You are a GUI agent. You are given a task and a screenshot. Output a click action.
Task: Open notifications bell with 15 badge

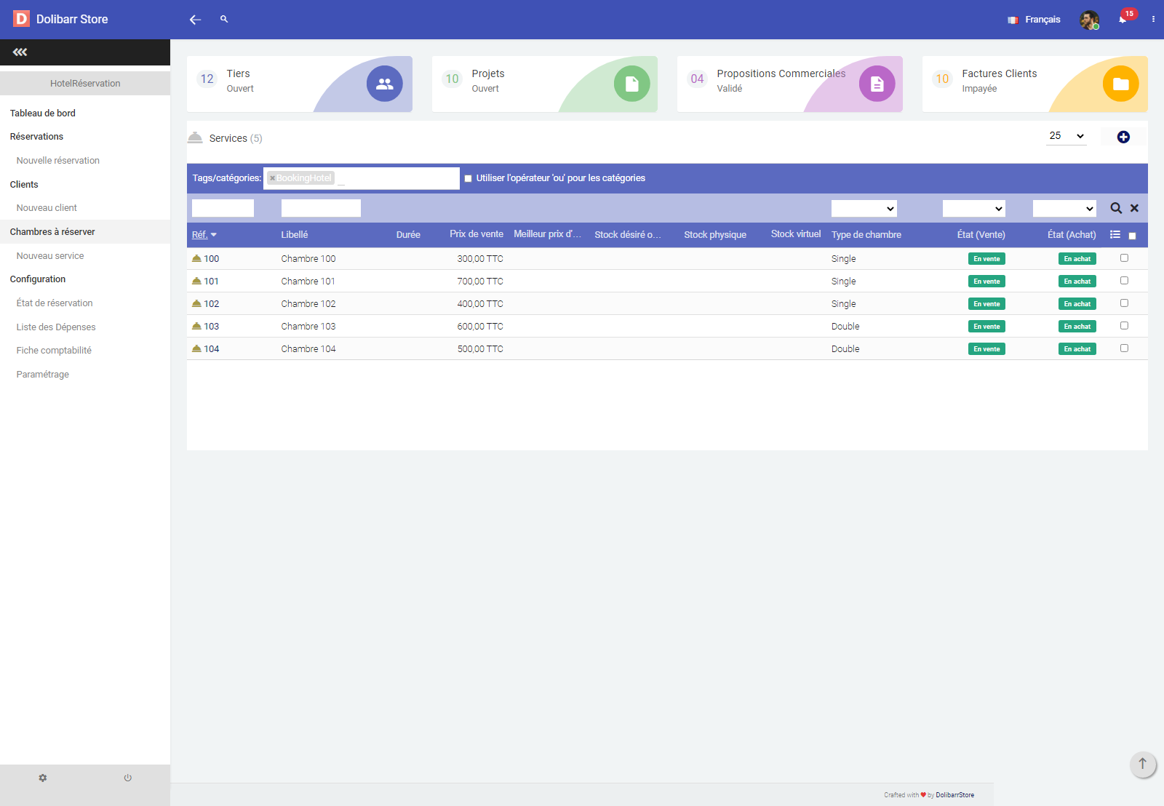click(x=1123, y=20)
